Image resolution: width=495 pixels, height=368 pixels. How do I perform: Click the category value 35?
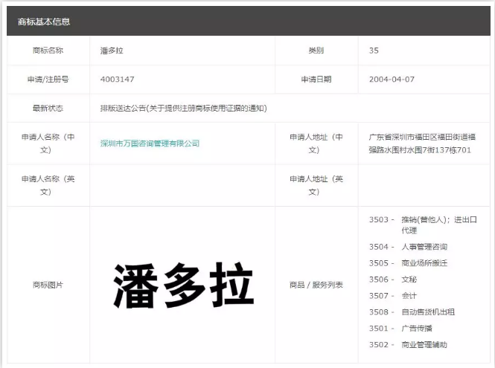374,51
